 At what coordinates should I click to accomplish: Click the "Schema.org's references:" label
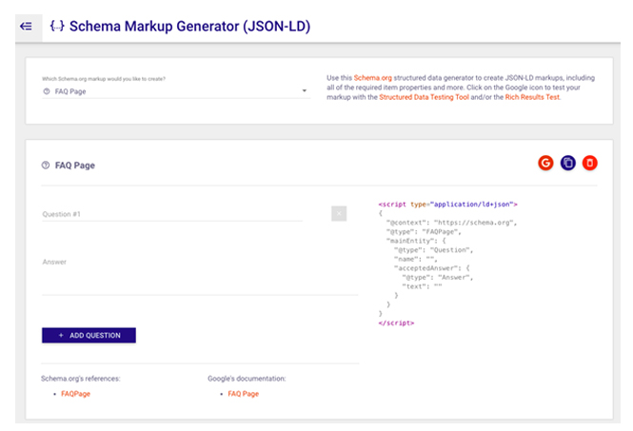81,379
